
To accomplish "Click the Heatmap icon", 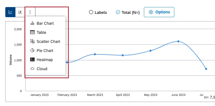I will tap(32, 60).
